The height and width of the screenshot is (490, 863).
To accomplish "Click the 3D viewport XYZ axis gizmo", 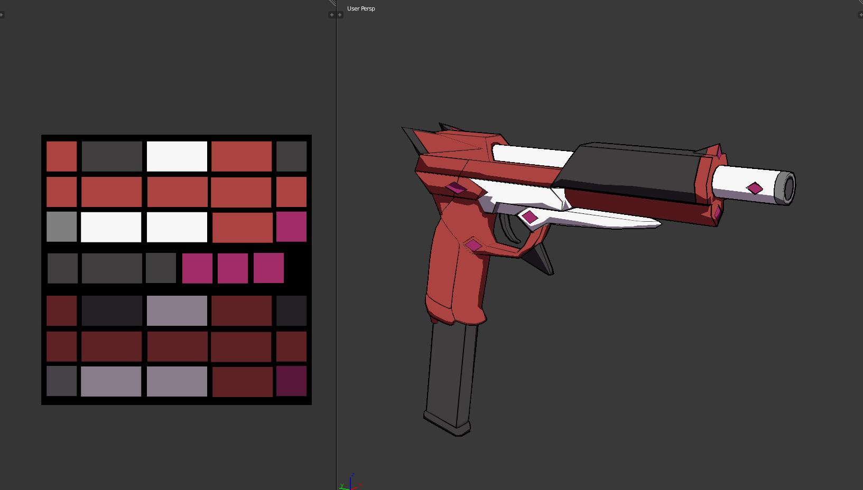I will point(350,482).
